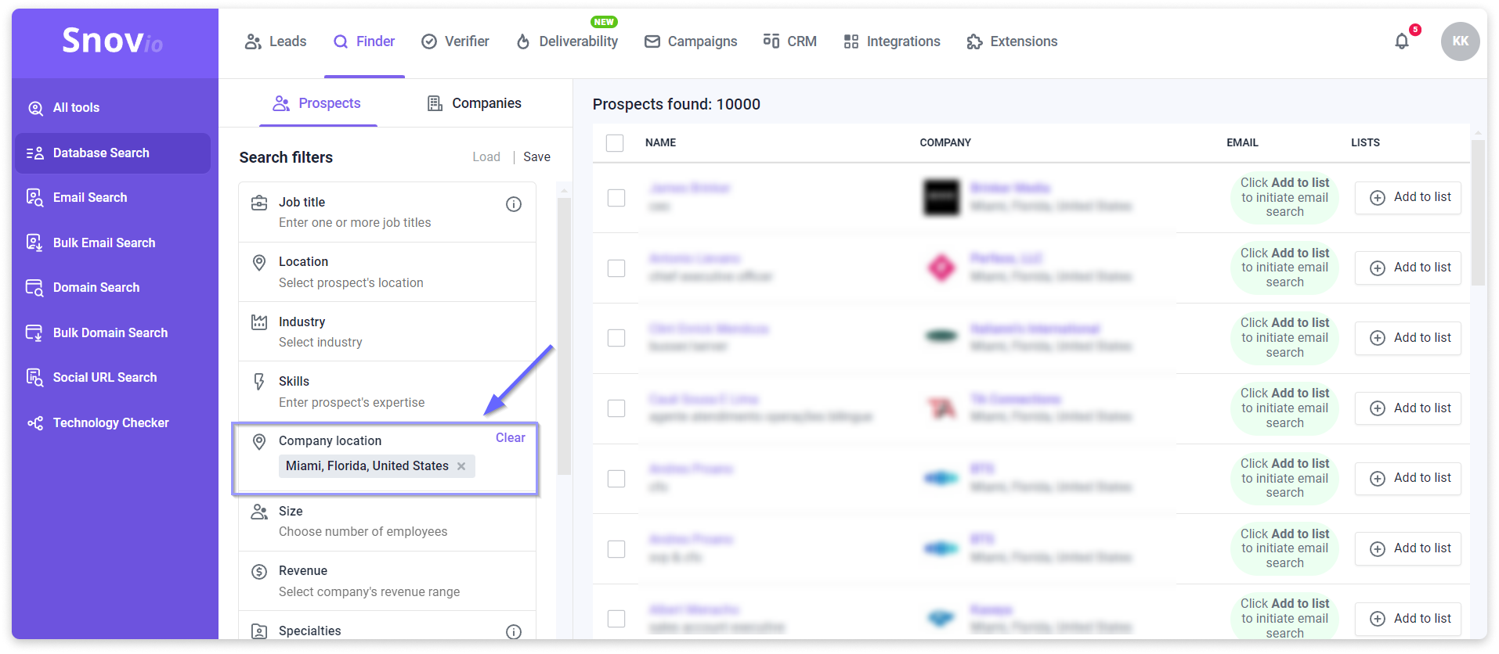This screenshot has width=1499, height=654.
Task: Open the notifications bell
Action: 1402,41
